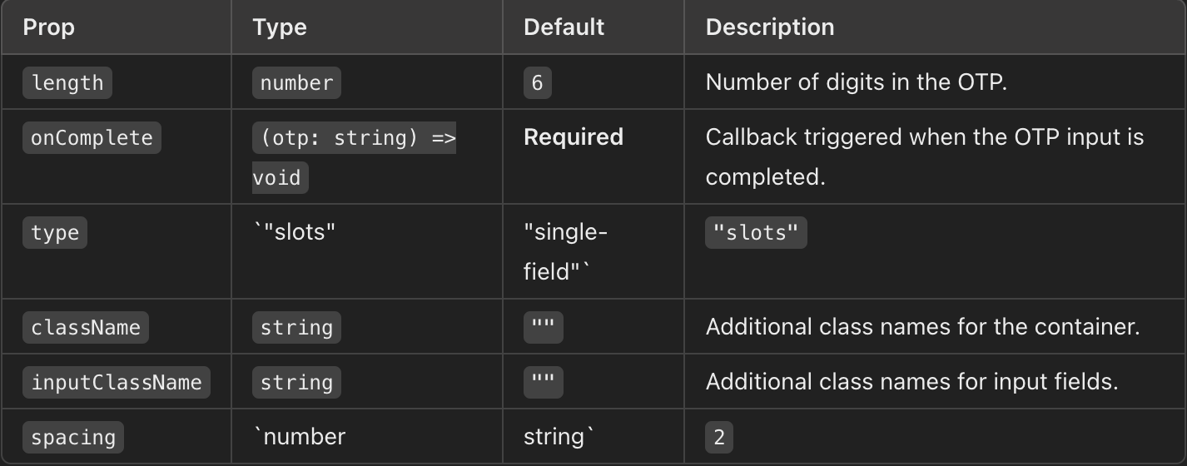This screenshot has width=1187, height=466.
Task: Click the "slots" badge in Description column
Action: (x=756, y=232)
